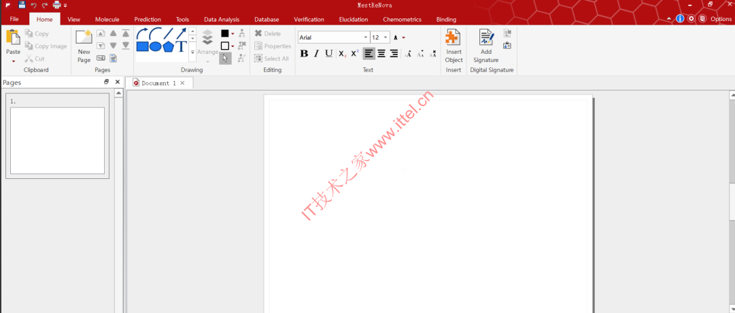Toggle bold formatting
735x313 pixels.
(304, 54)
